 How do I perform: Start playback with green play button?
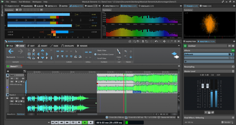[85, 122]
